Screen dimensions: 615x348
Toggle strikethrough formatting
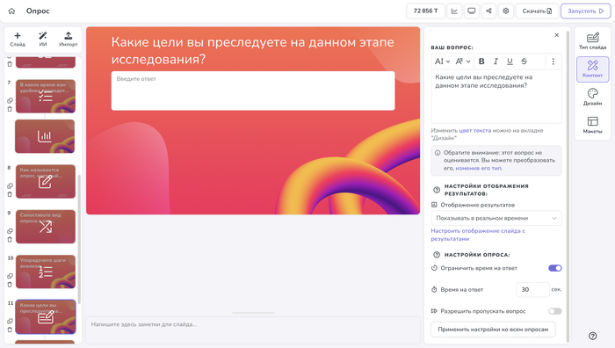coord(524,62)
